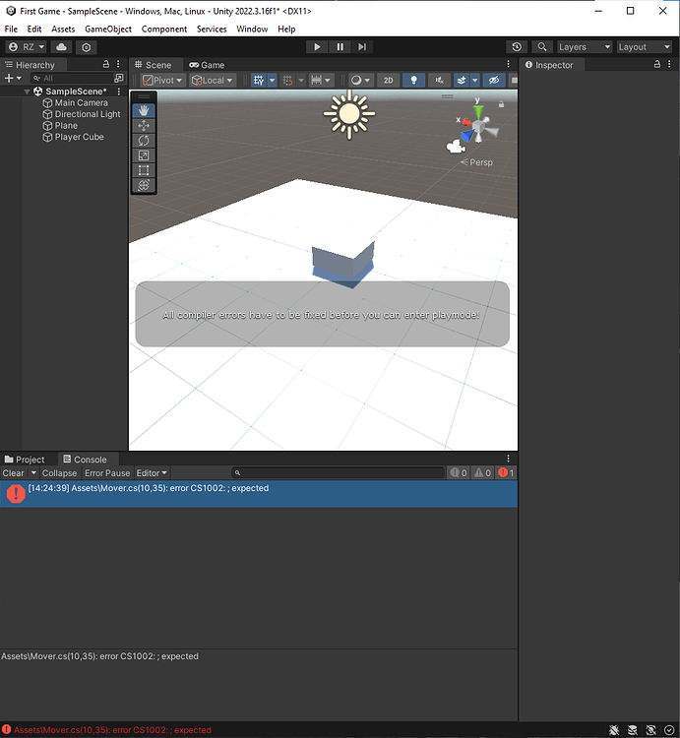Open the grid axis options dropdown arrow
This screenshot has width=680, height=738.
[x=272, y=81]
